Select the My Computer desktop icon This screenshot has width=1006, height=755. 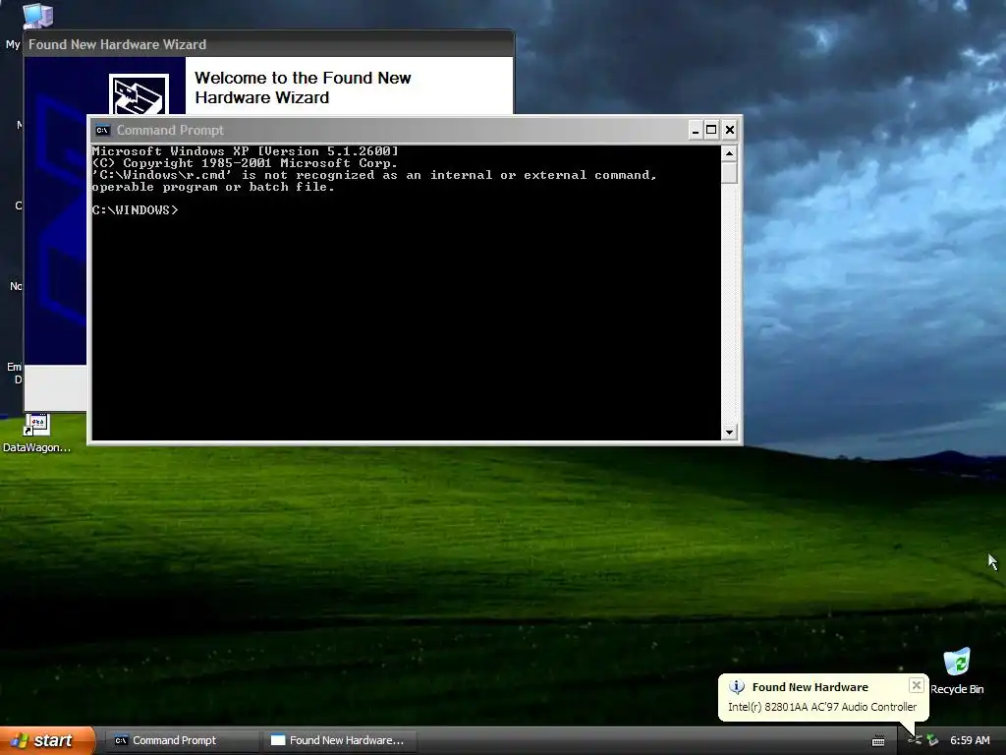point(36,16)
